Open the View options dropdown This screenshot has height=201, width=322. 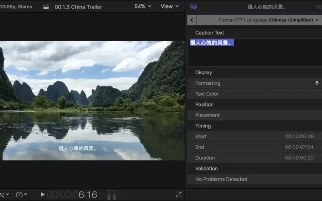click(x=169, y=6)
